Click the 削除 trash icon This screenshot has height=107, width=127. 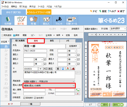point(49,35)
